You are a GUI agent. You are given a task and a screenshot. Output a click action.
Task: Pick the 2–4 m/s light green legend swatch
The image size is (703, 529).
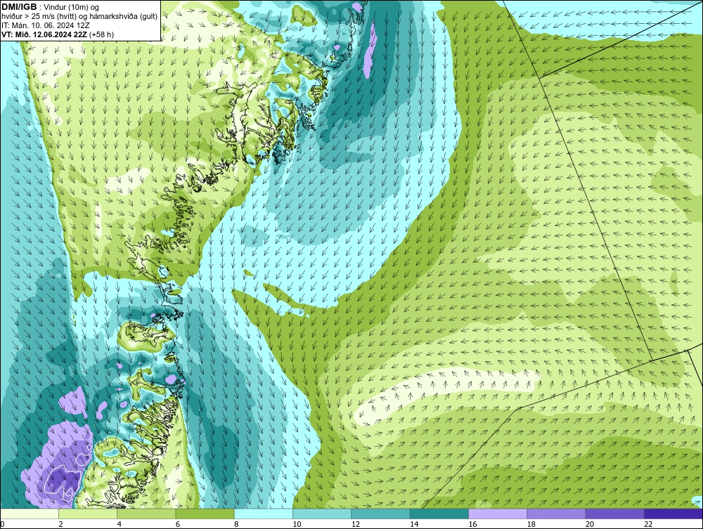[88, 514]
